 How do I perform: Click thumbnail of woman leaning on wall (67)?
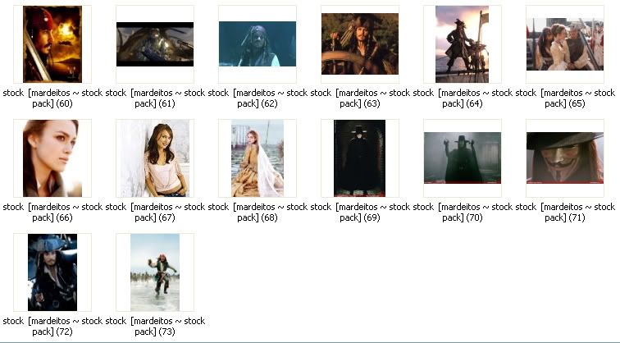click(155, 158)
